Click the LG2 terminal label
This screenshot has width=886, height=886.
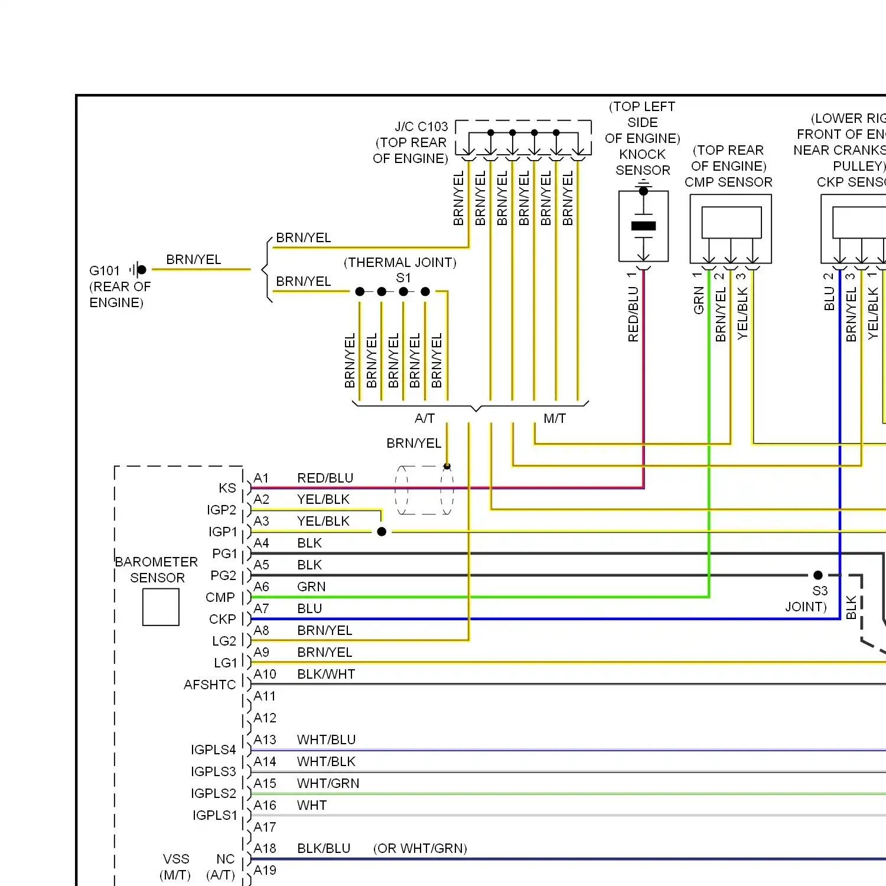click(224, 641)
